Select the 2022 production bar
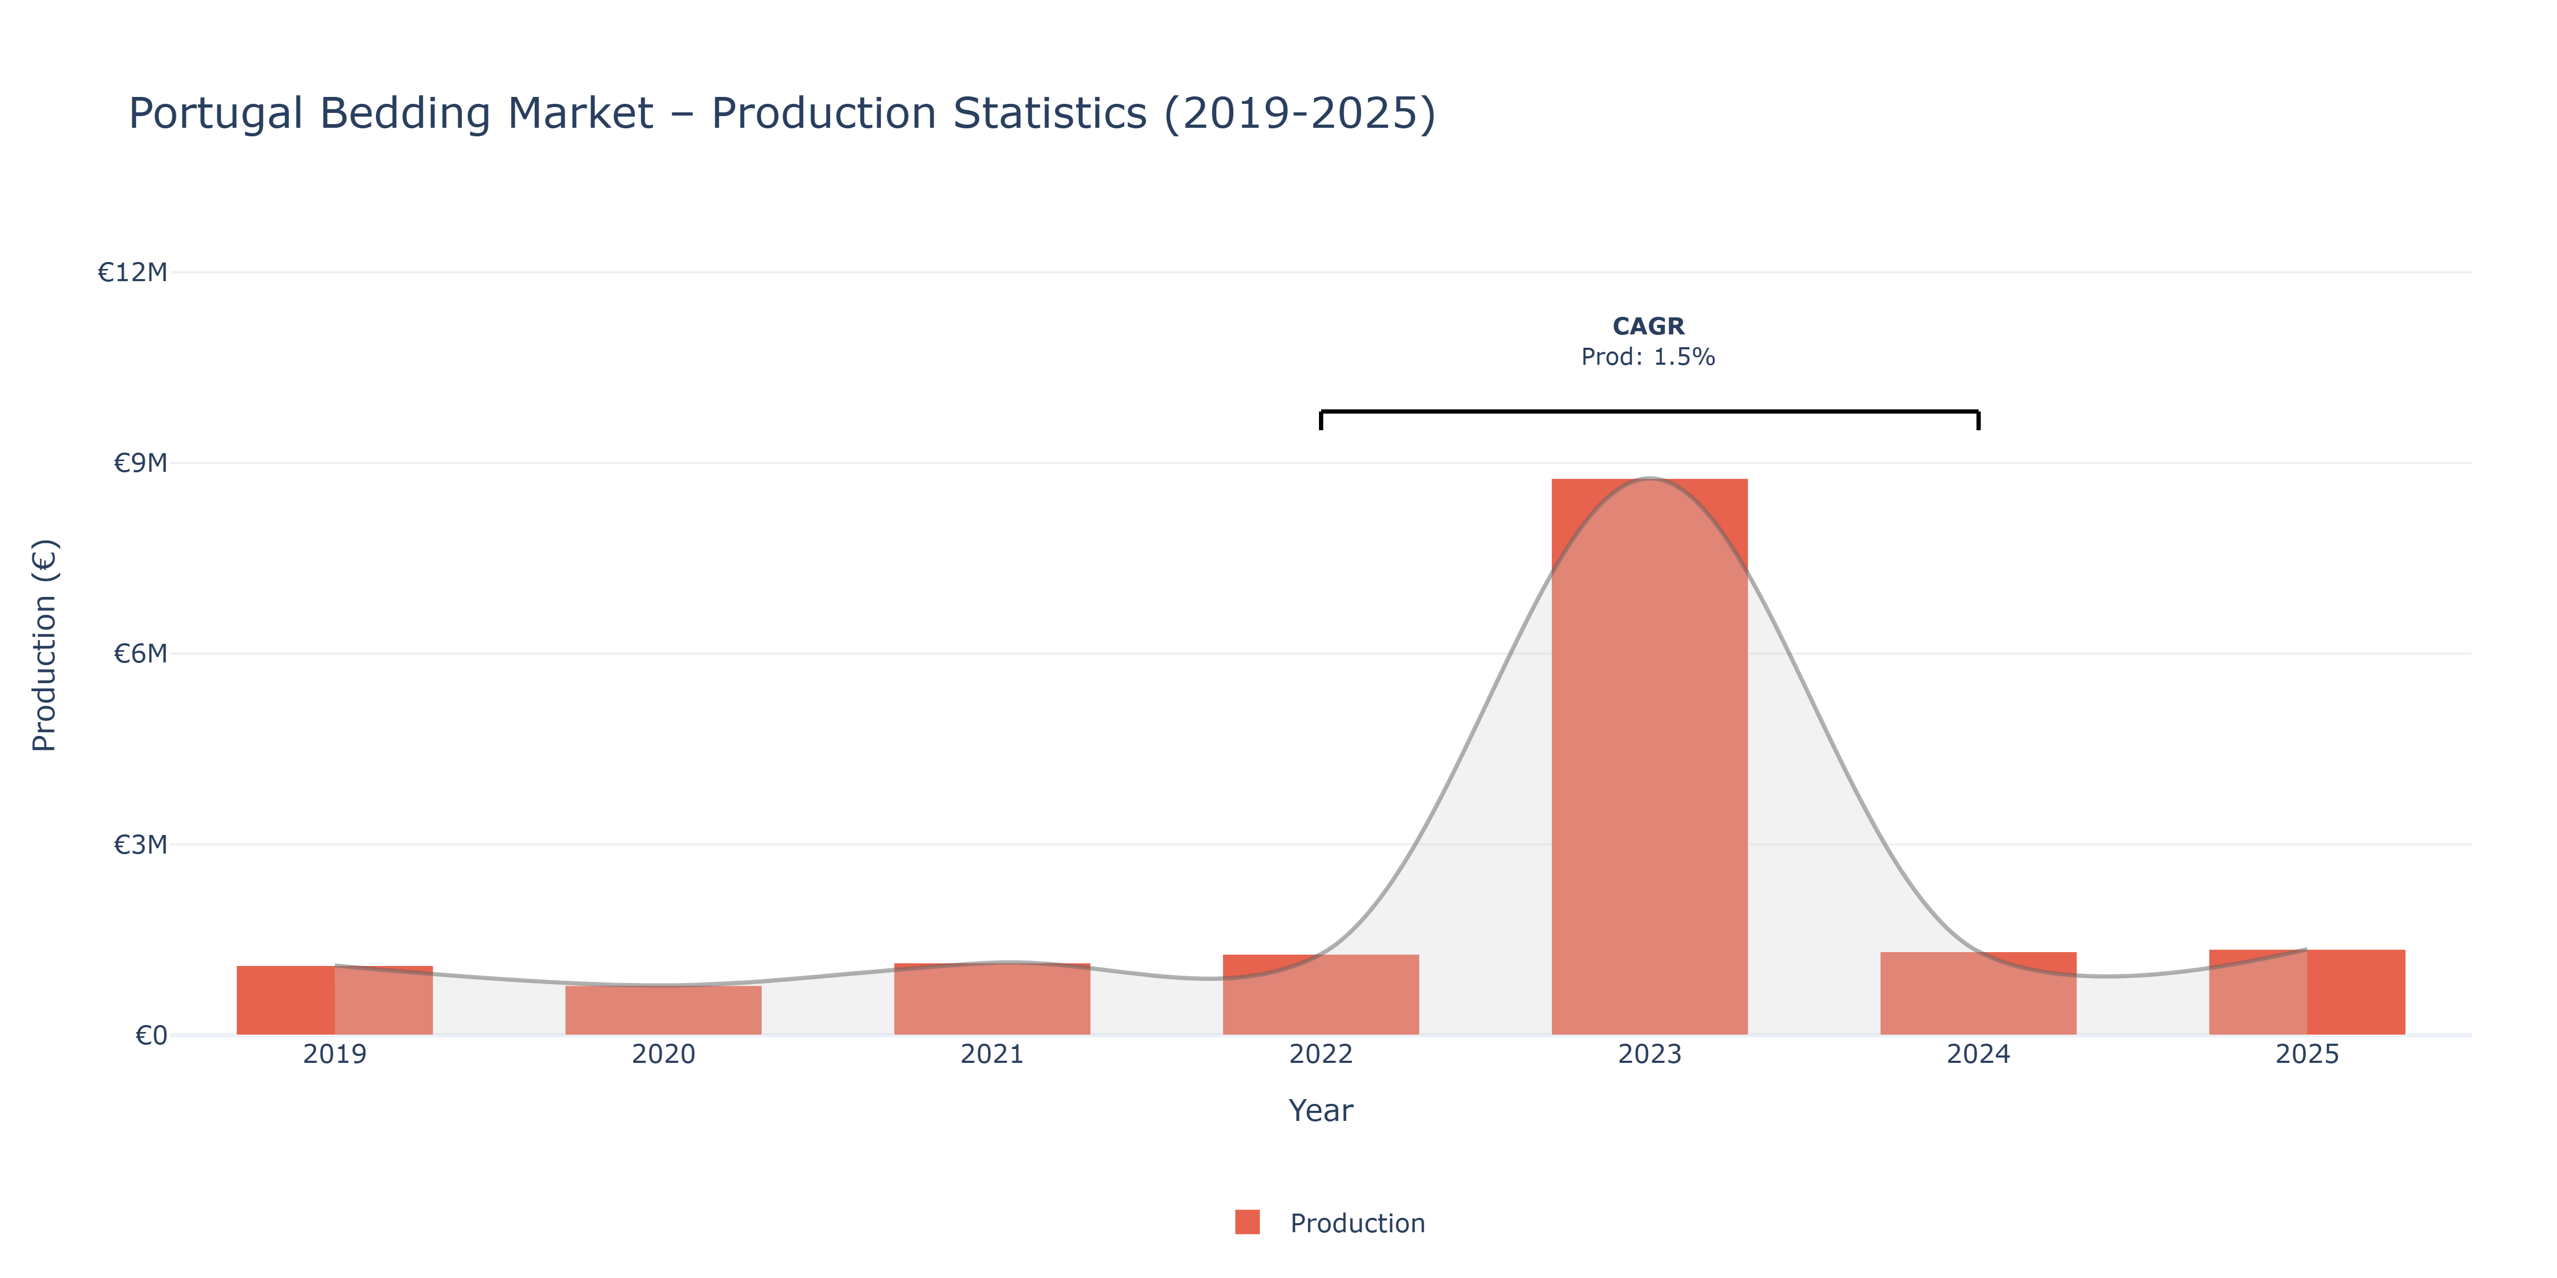Screen dimensions: 2557x1278 pyautogui.click(x=1320, y=995)
